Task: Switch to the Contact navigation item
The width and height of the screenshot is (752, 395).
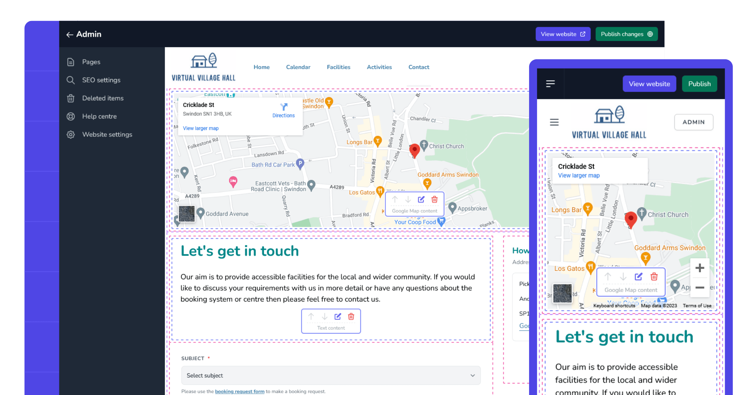Action: click(418, 67)
